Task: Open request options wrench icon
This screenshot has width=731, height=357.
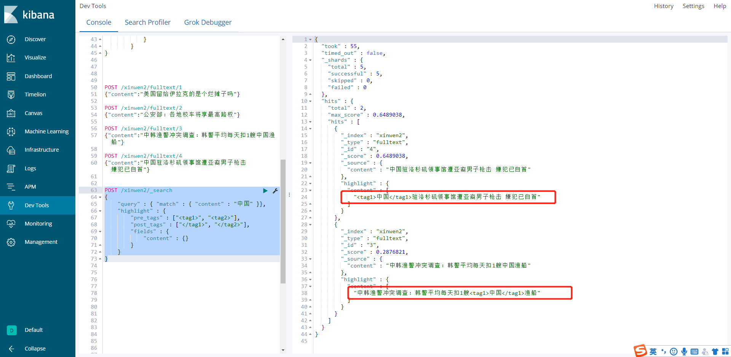Action: (275, 191)
